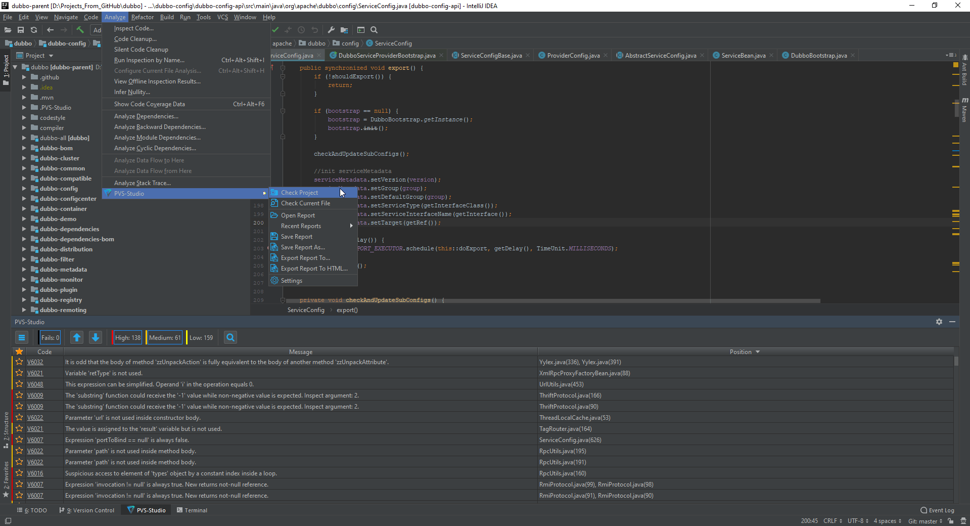Star the V6021 TagRouter.java warning
970x526 pixels.
pos(19,428)
